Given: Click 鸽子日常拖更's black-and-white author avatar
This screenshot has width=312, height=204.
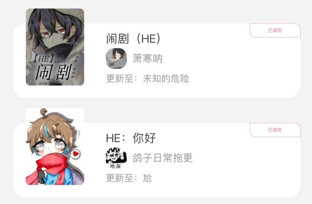Looking at the screenshot, I should (116, 158).
